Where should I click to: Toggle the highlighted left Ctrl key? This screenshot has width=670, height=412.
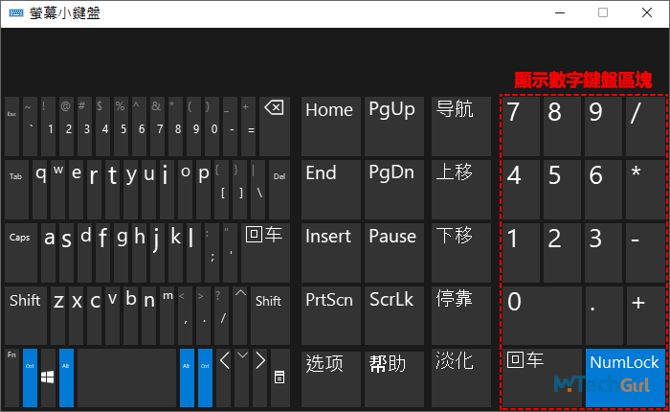pos(30,376)
